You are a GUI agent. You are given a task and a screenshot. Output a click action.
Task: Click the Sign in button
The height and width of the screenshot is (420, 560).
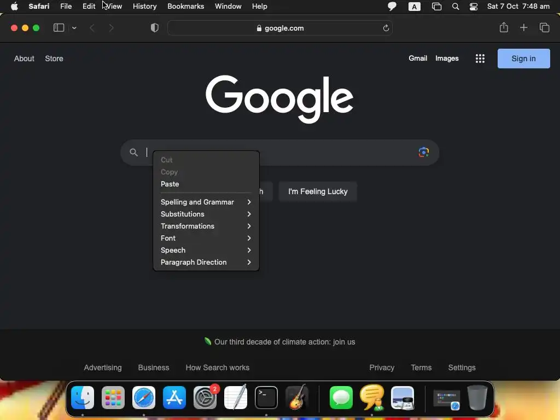(x=523, y=59)
